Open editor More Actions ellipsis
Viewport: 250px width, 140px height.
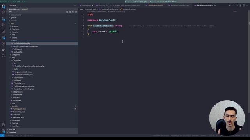coord(247,5)
